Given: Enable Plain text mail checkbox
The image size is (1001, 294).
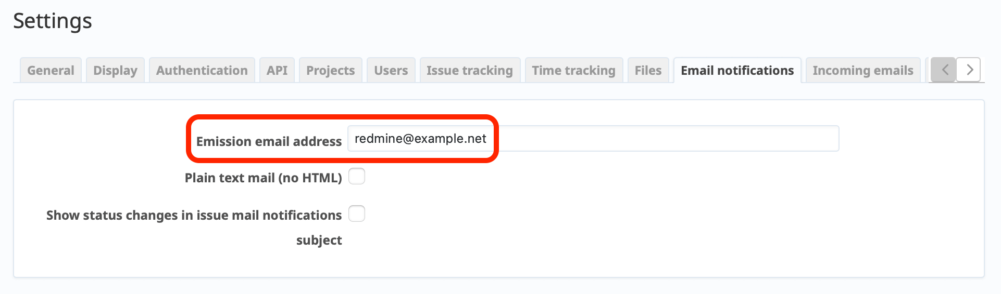Looking at the screenshot, I should pyautogui.click(x=357, y=177).
